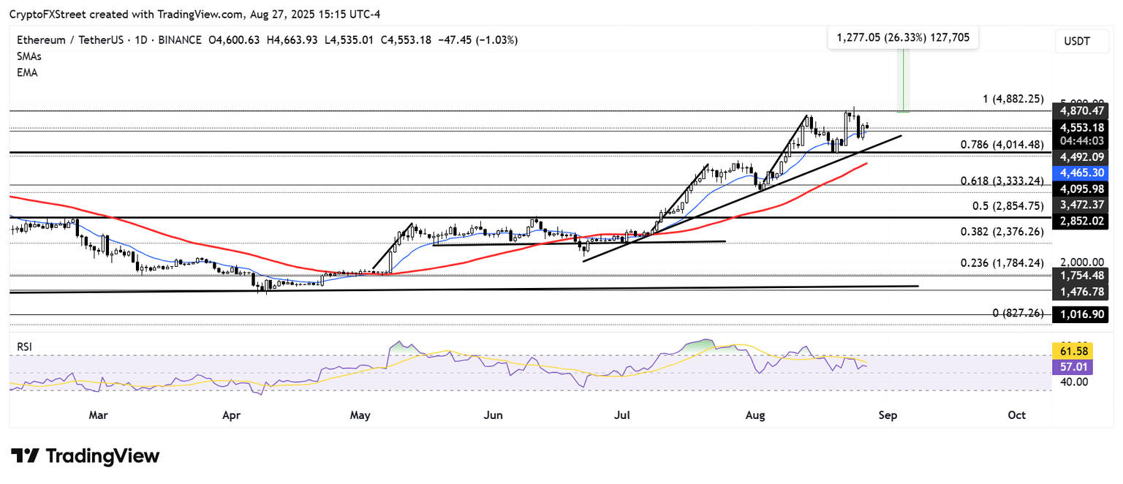Click the Mar label on the time axis
The width and height of the screenshot is (1123, 484).
98,415
